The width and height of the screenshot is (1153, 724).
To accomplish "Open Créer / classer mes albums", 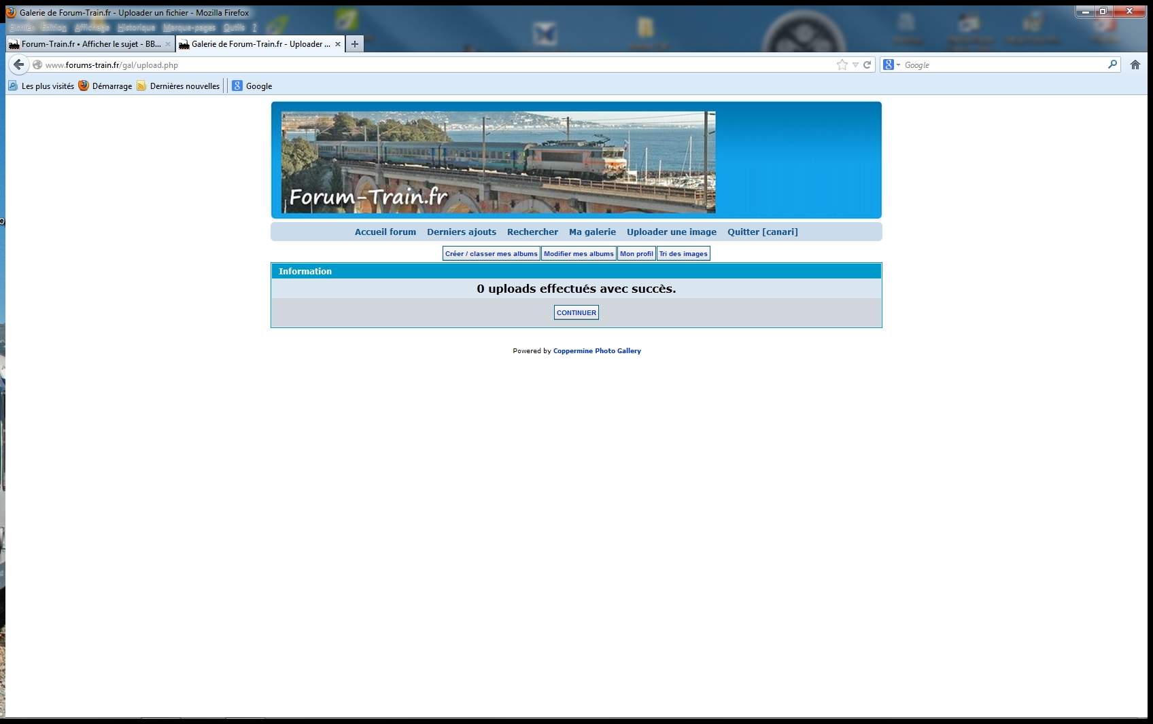I will (492, 253).
